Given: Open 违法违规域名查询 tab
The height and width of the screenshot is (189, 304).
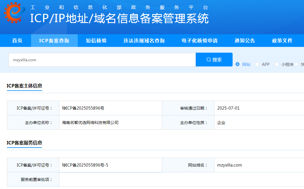Looking at the screenshot, I should 144,41.
